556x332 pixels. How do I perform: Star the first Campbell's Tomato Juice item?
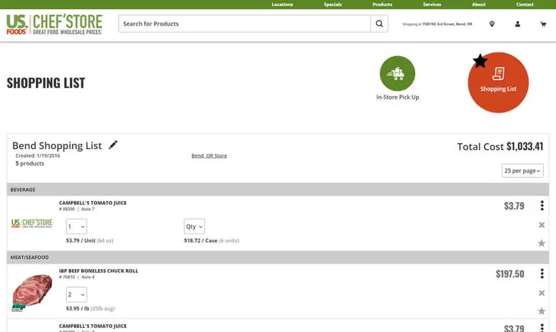[x=541, y=243]
